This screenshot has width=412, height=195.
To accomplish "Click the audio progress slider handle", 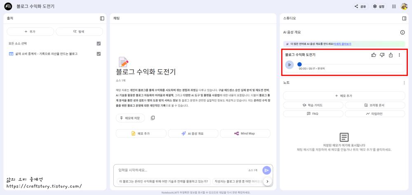I will click(x=300, y=64).
